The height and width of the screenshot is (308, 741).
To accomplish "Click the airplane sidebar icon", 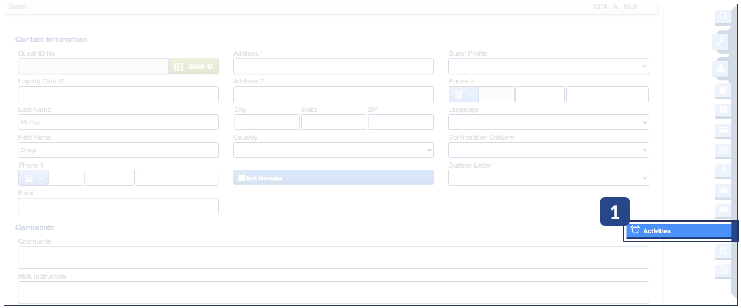I will tap(723, 170).
